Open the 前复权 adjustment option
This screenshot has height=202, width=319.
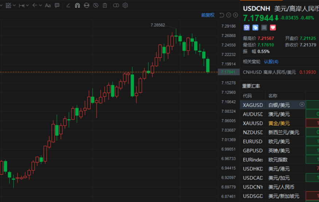[x=207, y=15]
